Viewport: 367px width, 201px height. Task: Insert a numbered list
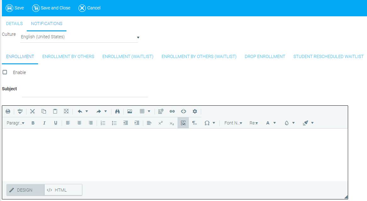103,123
